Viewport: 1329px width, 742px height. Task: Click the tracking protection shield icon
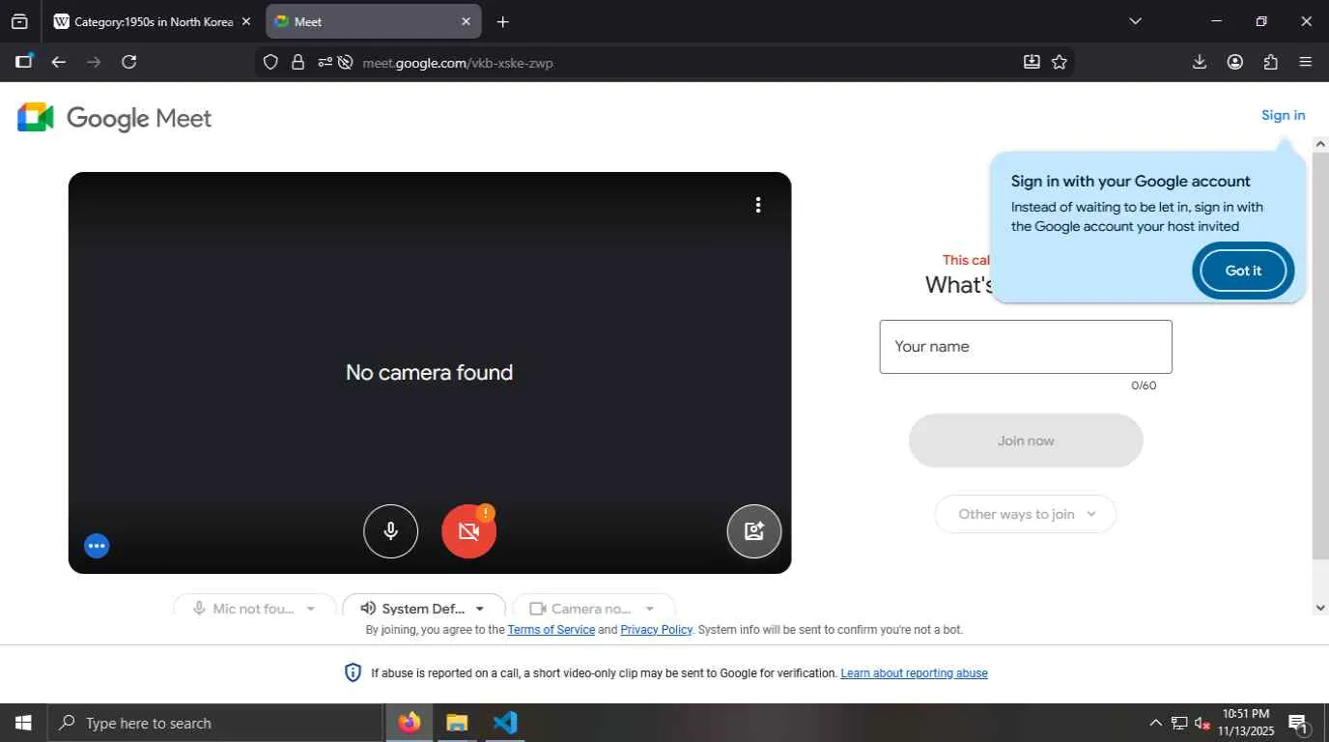(271, 62)
